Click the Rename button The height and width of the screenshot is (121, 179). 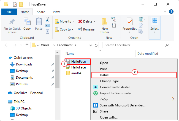click(86, 29)
